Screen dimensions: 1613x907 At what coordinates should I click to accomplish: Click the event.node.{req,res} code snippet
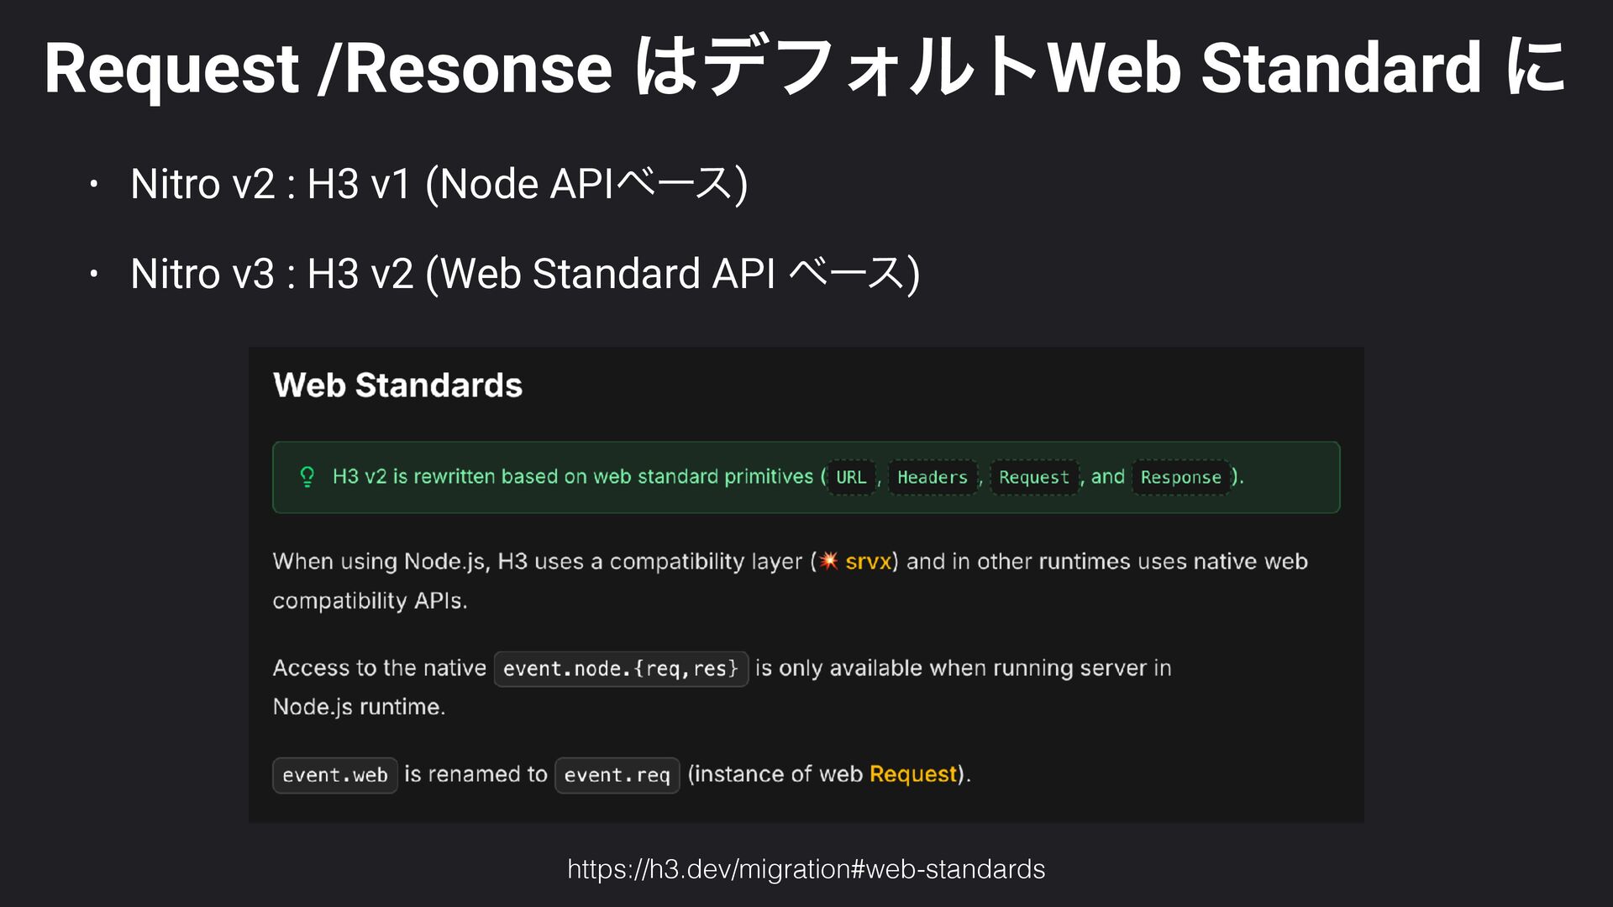(621, 668)
